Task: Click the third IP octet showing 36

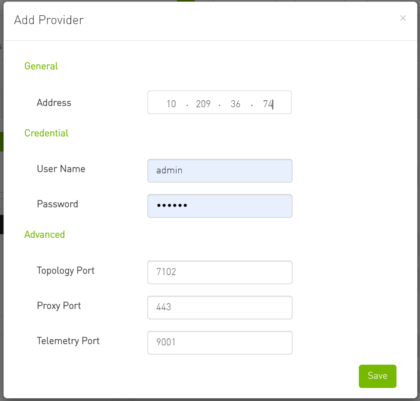Action: [236, 103]
